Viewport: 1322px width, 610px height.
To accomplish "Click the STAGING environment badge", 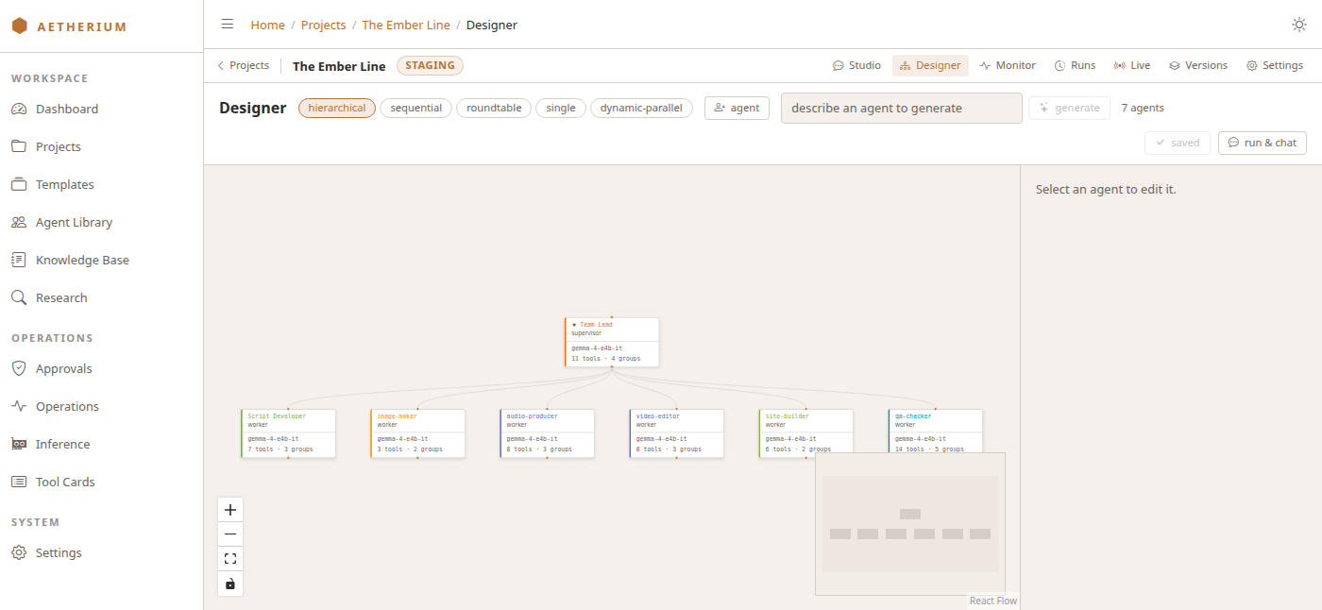I will pos(431,65).
